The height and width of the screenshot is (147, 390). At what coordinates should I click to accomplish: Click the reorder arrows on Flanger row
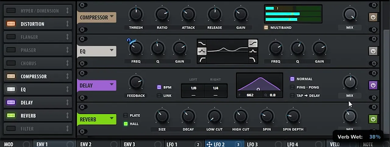67,37
